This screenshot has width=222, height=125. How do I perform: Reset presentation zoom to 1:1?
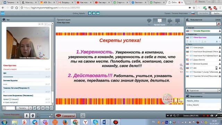pos(181,72)
